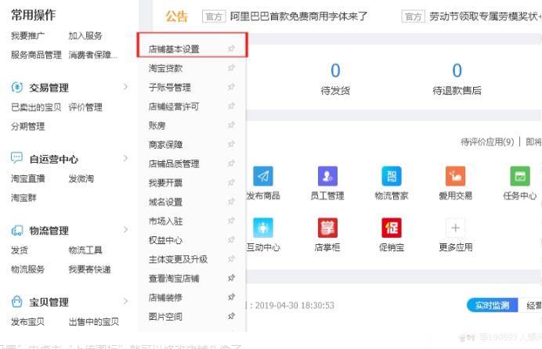Image resolution: width=542 pixels, height=349 pixels.
Task: Open the 店掌柜 app icon
Action: click(x=327, y=228)
